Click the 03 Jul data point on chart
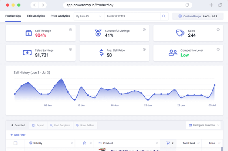 coord(214,85)
